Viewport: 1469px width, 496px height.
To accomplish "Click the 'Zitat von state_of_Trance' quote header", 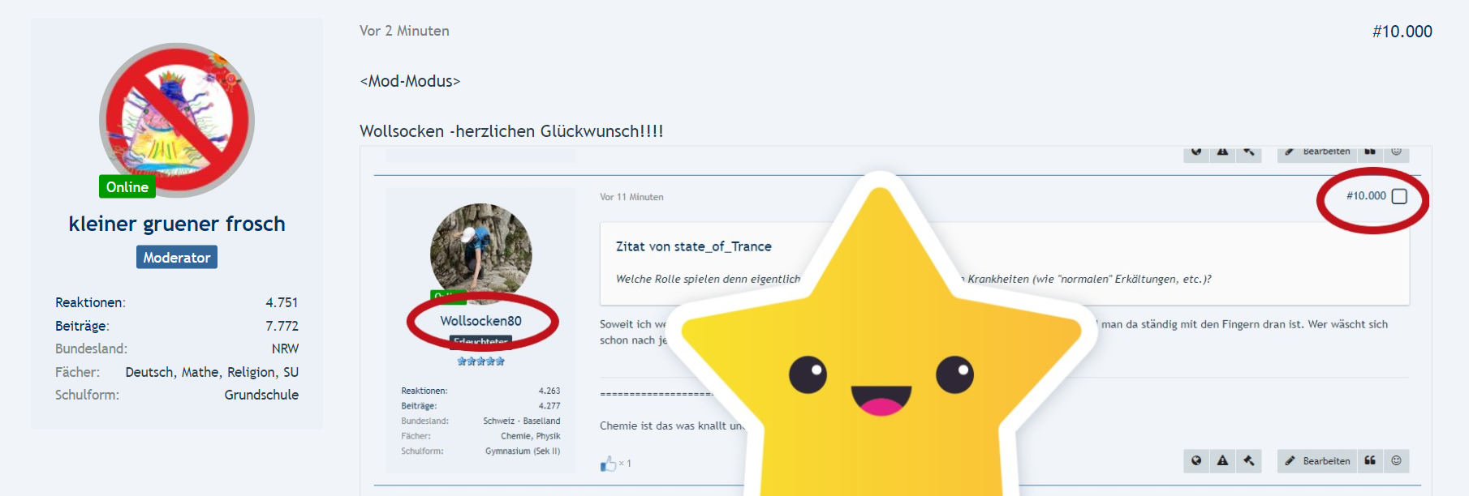I will (694, 246).
